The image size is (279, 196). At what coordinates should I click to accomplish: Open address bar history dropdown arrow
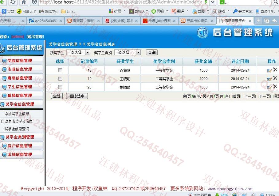click(213, 2)
